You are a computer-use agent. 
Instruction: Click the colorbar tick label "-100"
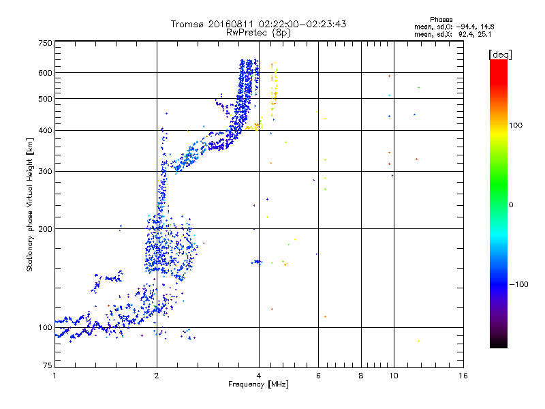pyautogui.click(x=518, y=284)
